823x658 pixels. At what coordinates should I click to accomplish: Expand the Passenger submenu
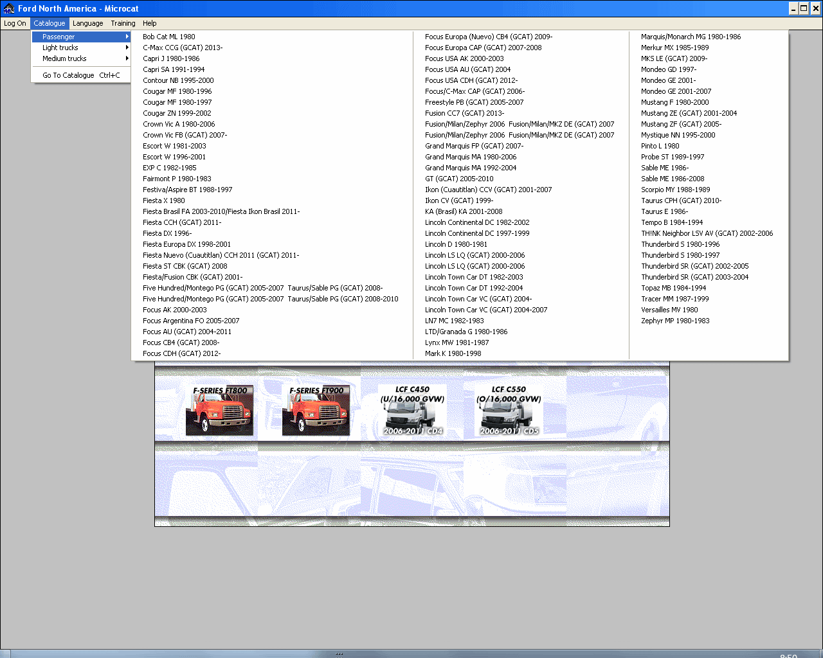[x=82, y=37]
